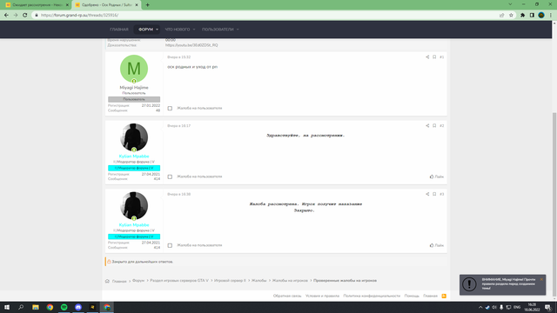Viewport: 557px width, 313px height.
Task: Open Kylian Mpabbe username in post #3
Action: 134,224
